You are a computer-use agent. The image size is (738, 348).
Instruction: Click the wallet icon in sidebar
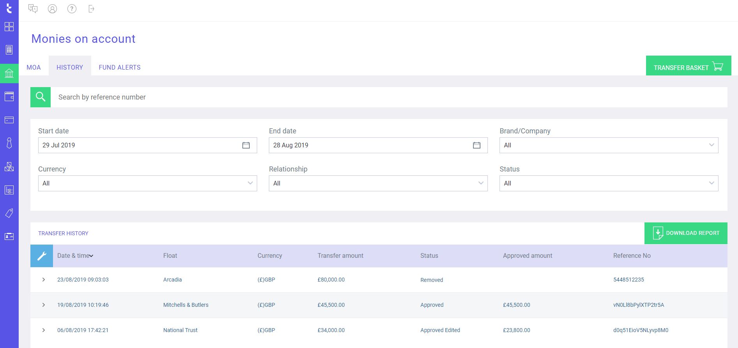point(9,96)
